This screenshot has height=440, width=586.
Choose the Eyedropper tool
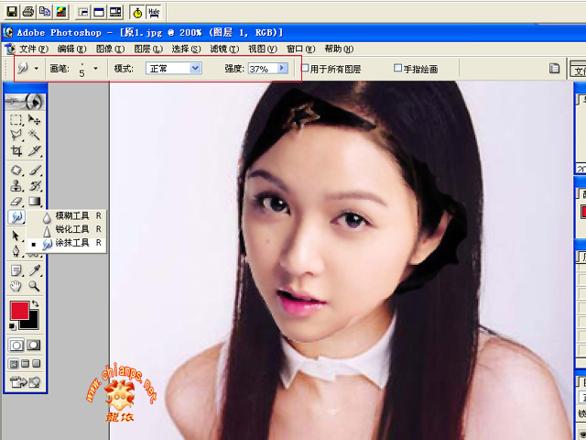tap(35, 270)
